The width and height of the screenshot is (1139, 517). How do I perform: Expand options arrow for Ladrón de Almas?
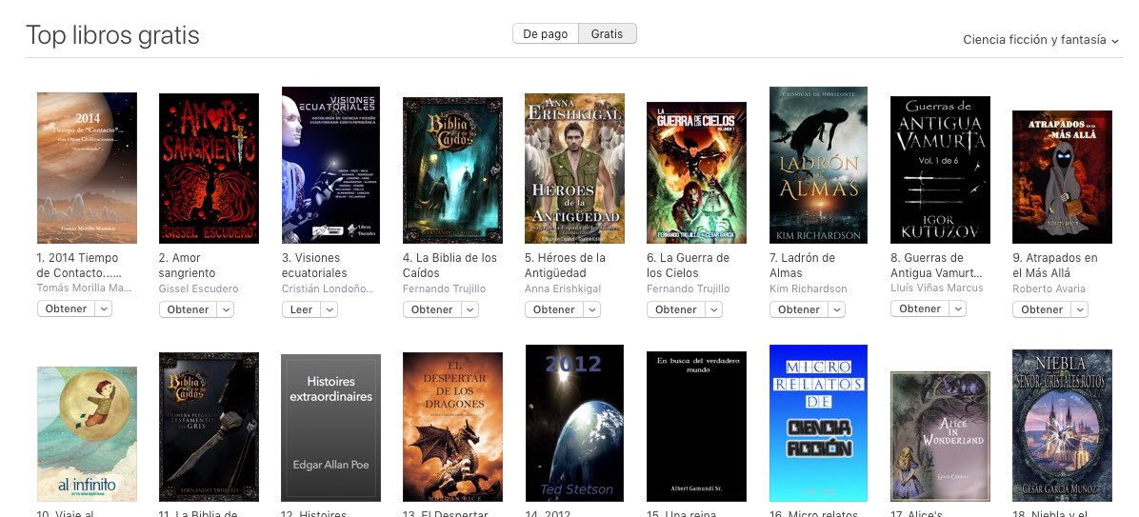point(837,309)
